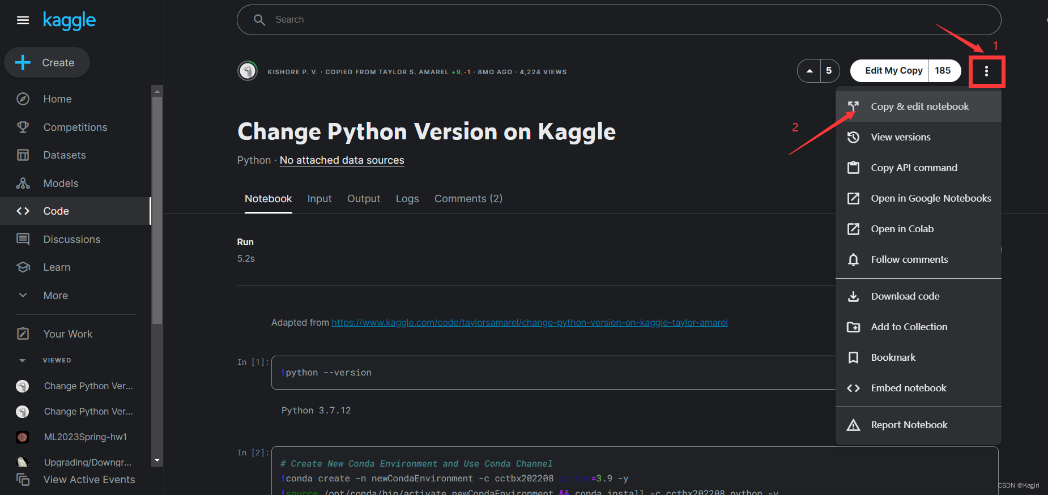The width and height of the screenshot is (1048, 495).
Task: Click the upvote arrow button
Action: (810, 71)
